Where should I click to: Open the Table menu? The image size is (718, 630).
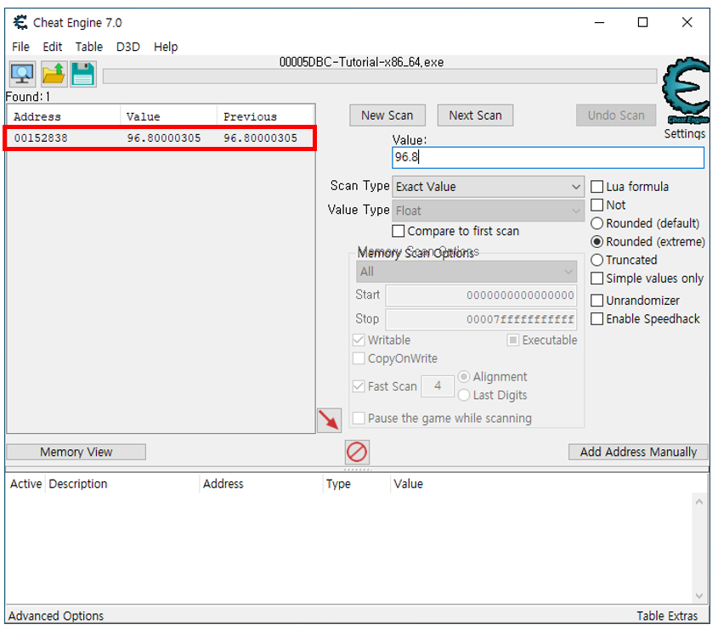coord(89,47)
